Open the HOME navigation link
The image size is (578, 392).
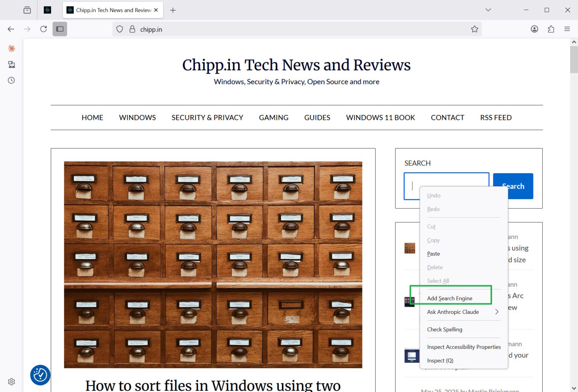click(92, 118)
